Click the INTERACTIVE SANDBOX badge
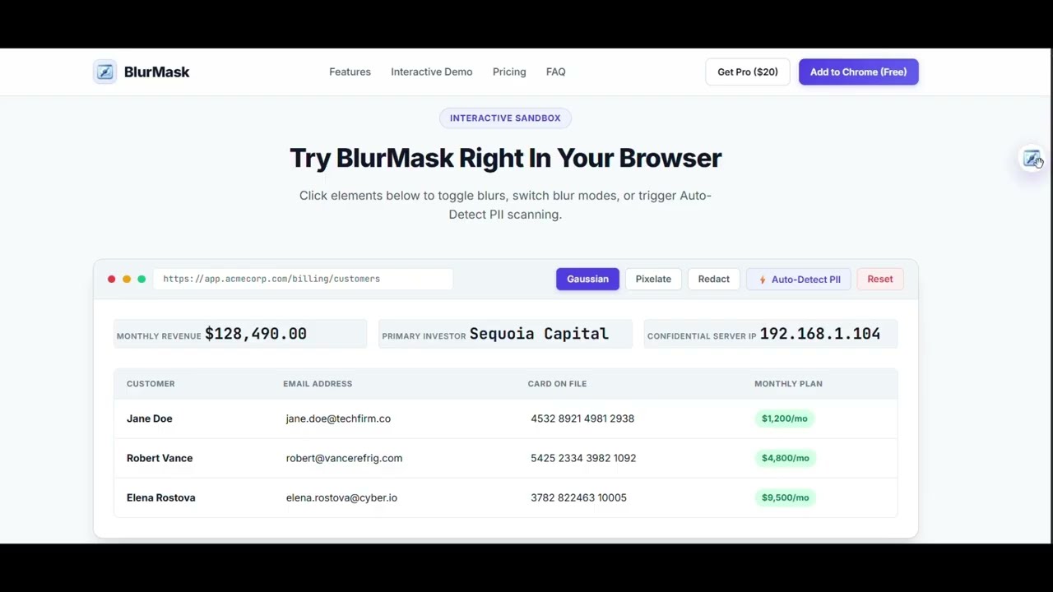Viewport: 1053px width, 592px height. coord(505,118)
